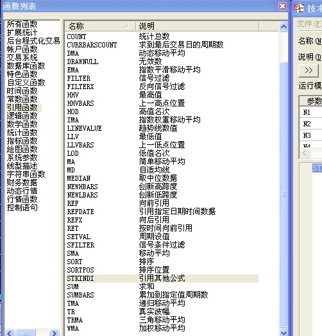The width and height of the screenshot is (322, 336).
Task: Click function list scroll down arrow
Action: point(284,333)
